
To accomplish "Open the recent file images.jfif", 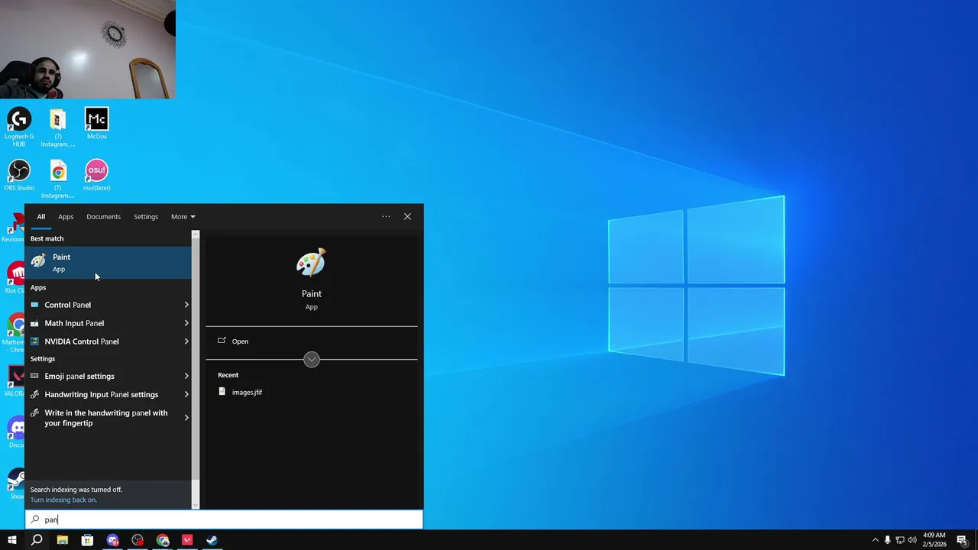I will [x=247, y=392].
